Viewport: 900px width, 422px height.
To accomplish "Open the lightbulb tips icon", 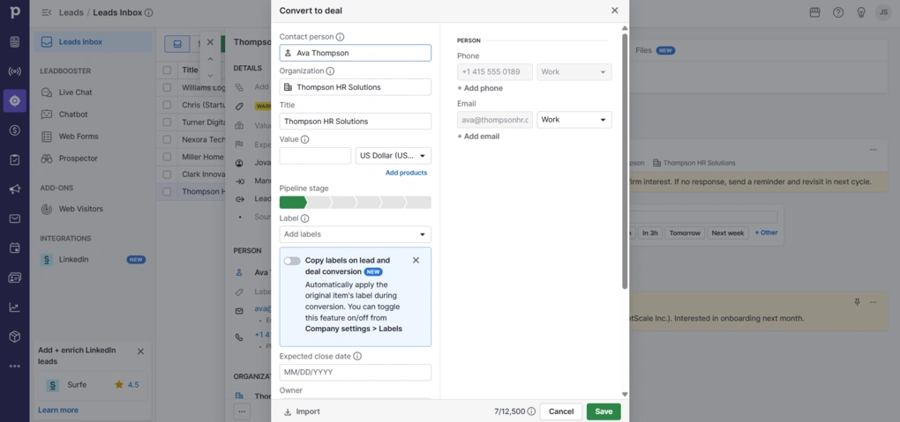I will pyautogui.click(x=861, y=12).
